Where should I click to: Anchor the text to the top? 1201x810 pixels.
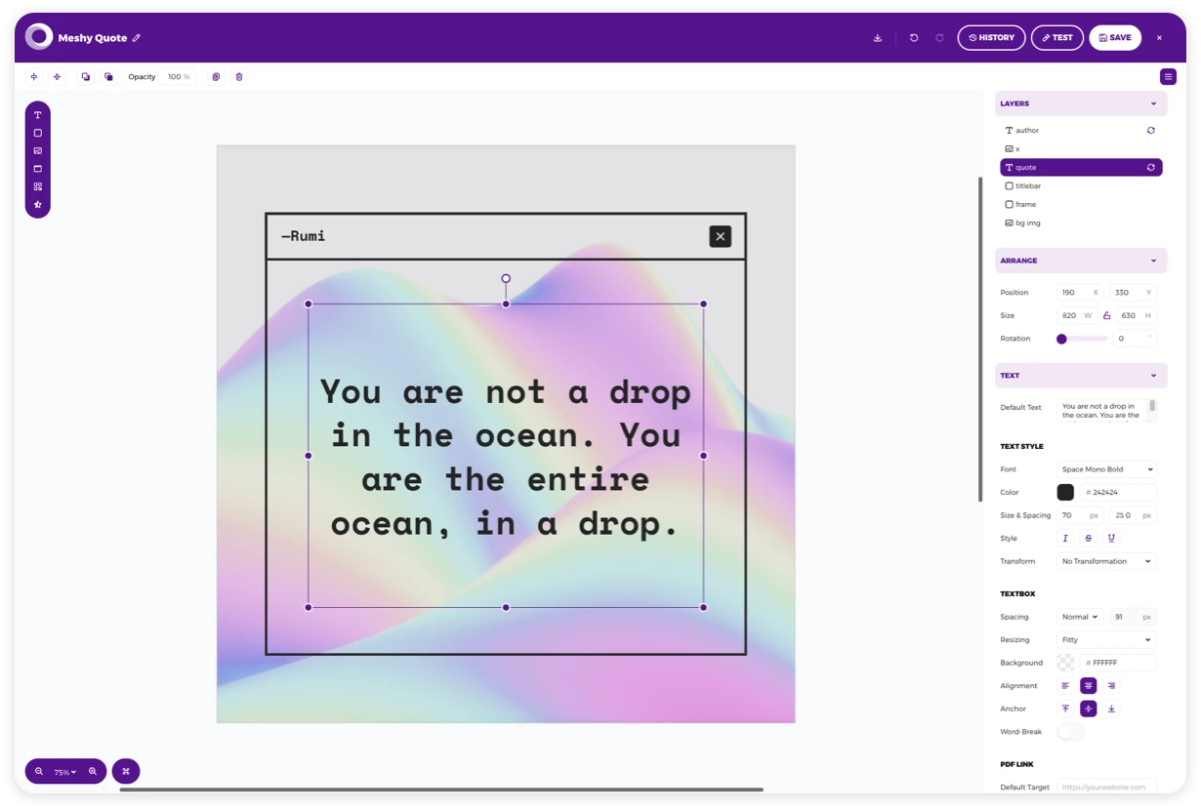1065,709
